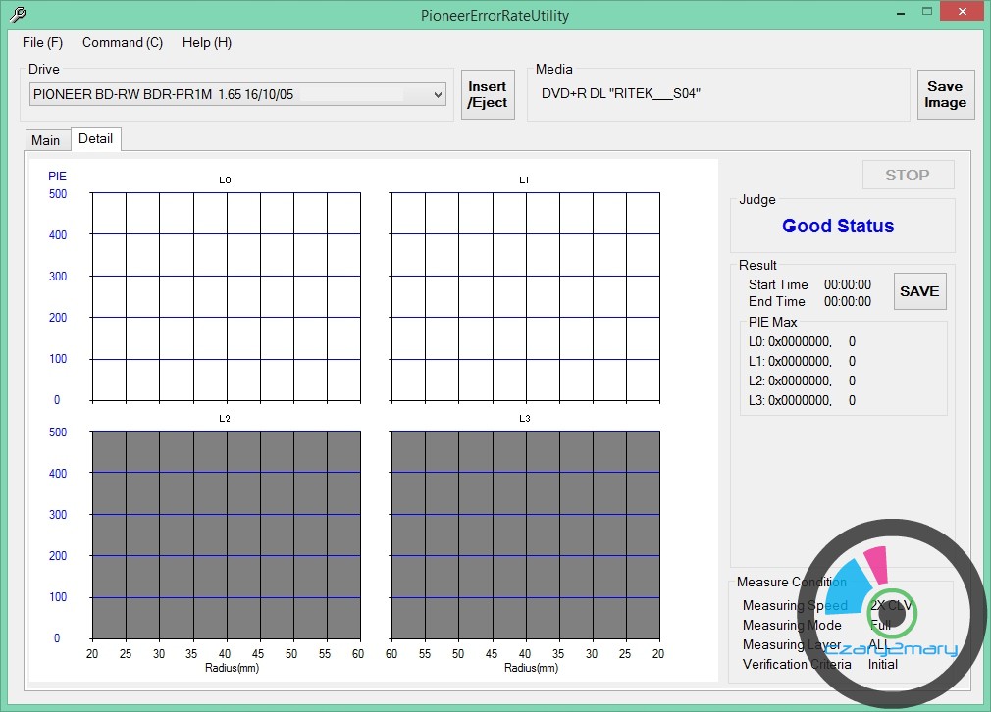Click the wrench app icon in title bar
This screenshot has height=712, width=991.
tap(17, 15)
